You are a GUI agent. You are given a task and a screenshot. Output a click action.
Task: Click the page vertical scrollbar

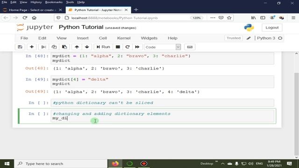click(296, 113)
